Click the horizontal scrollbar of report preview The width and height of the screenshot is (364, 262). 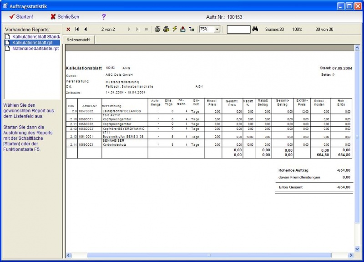click(x=209, y=255)
